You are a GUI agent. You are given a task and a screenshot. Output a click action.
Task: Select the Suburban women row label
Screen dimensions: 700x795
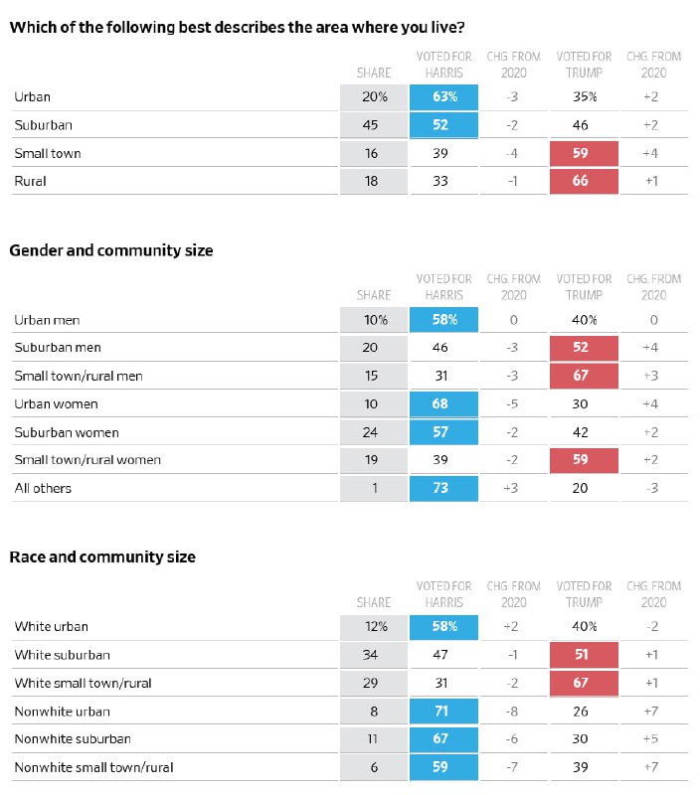coord(67,432)
